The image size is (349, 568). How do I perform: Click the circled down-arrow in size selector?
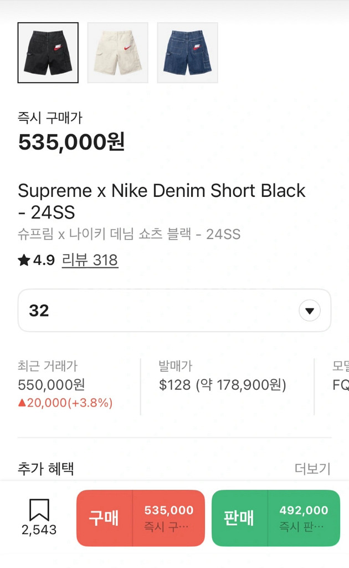[x=310, y=311]
